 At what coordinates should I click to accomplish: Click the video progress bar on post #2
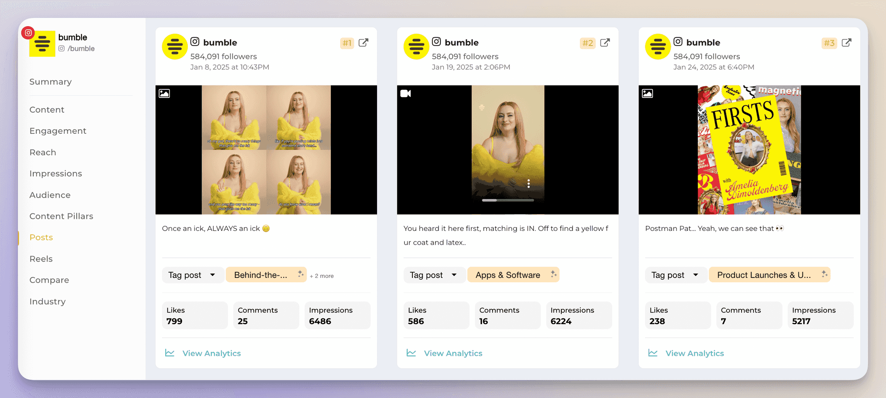point(508,200)
